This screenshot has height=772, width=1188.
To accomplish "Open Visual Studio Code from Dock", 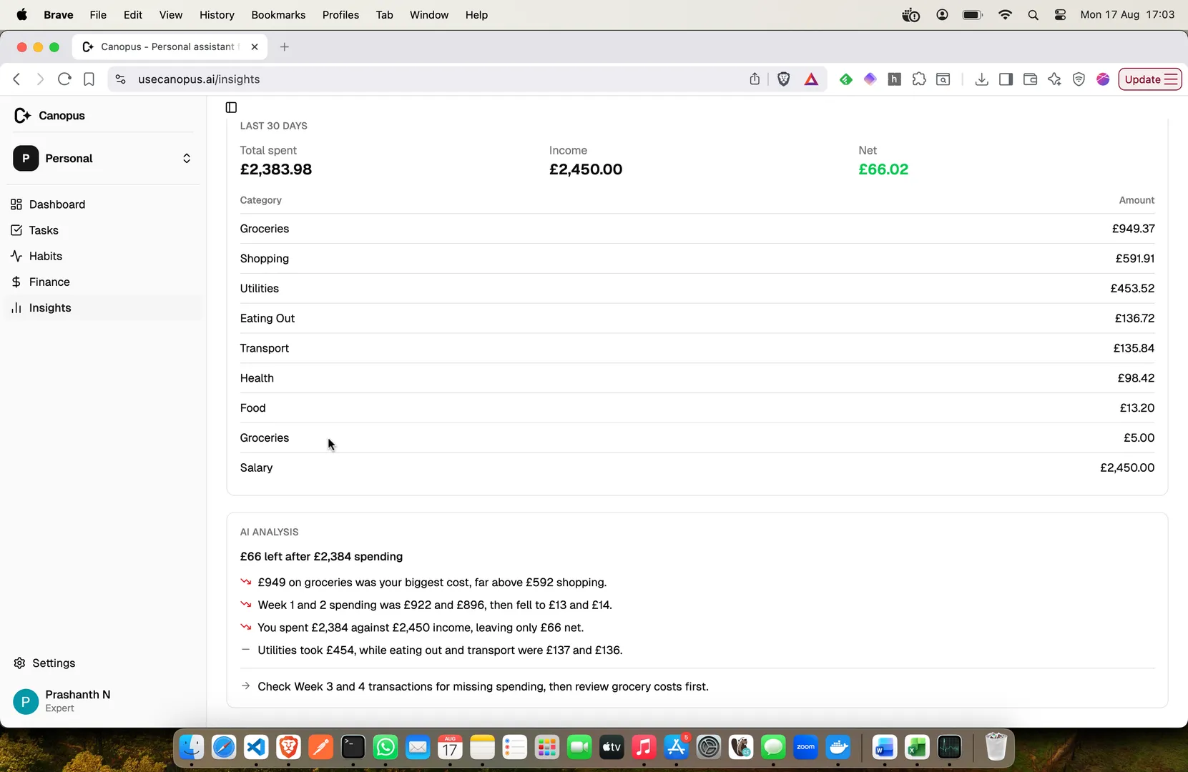I will point(256,748).
